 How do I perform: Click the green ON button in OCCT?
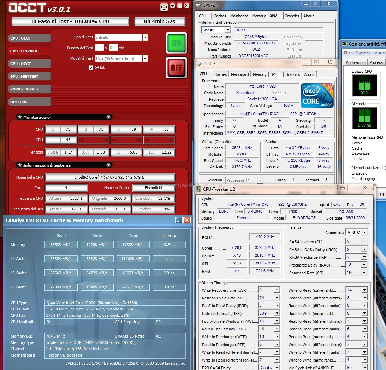177,43
